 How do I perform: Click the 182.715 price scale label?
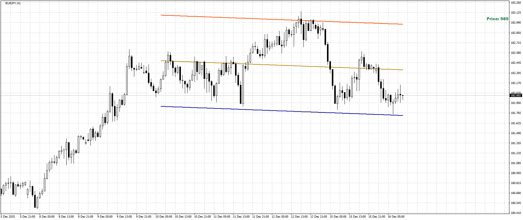click(x=516, y=43)
